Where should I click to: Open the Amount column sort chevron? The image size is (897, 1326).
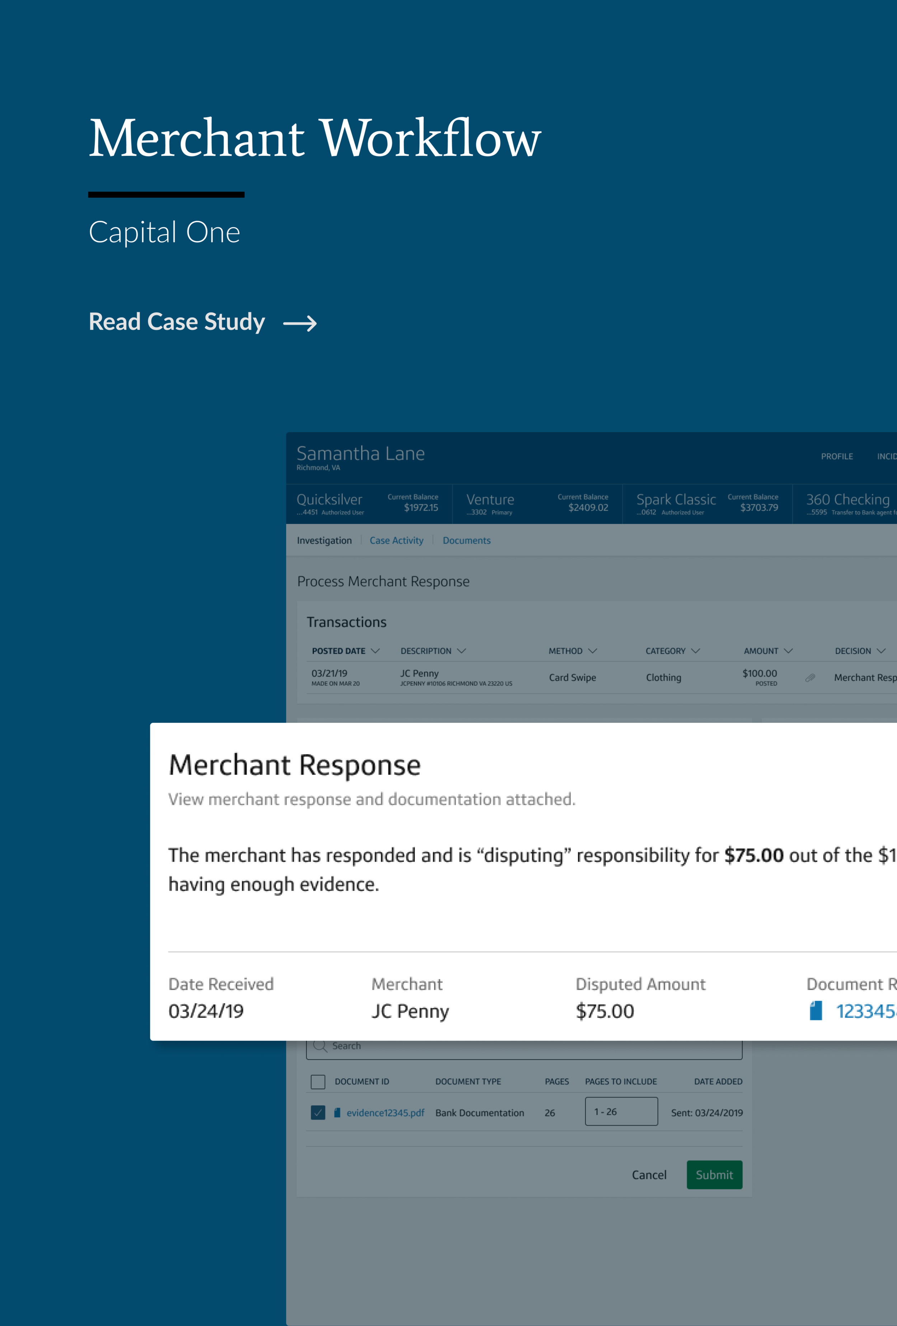(789, 651)
